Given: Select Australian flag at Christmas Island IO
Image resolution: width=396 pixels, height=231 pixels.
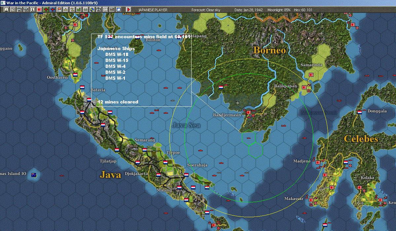Looking at the screenshot, I should [34, 175].
